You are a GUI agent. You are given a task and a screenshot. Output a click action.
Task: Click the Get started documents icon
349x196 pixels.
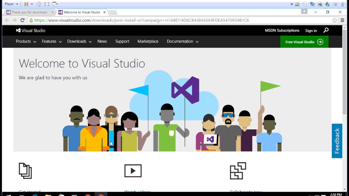25,171
